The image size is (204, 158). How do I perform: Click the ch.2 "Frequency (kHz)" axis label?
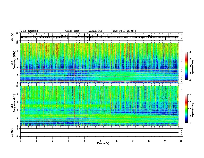[x=14, y=103]
